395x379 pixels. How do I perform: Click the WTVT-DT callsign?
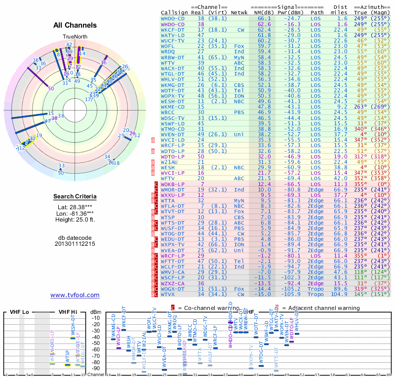point(172,212)
